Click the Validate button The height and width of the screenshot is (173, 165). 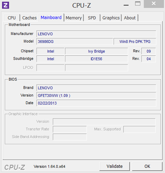click(x=115, y=166)
